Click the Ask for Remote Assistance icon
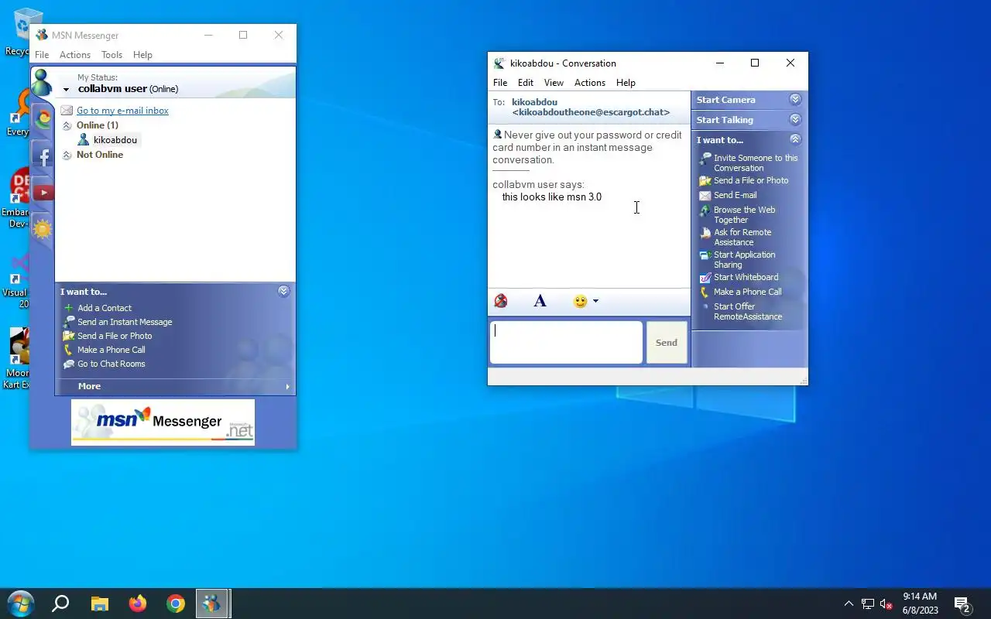Screen dimensions: 991x619 coord(705,233)
